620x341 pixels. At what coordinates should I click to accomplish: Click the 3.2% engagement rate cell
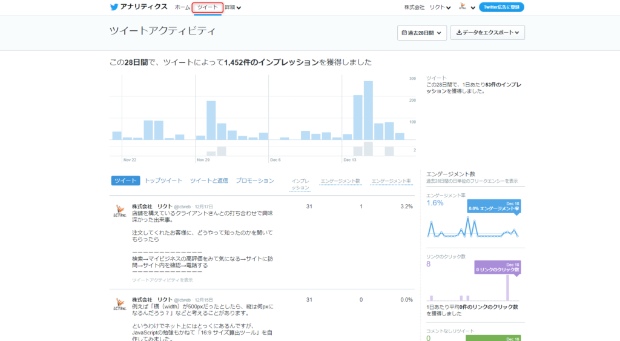(406, 207)
